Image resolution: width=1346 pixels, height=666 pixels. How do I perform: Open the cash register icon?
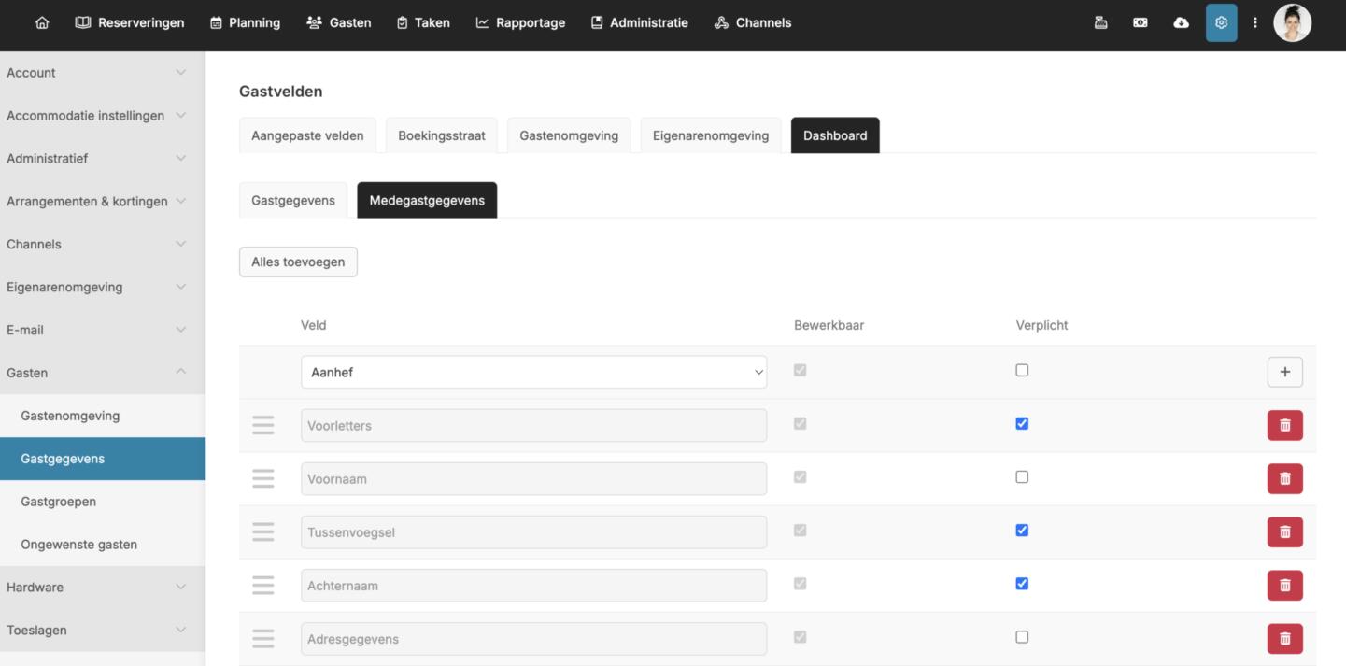[x=1100, y=22]
